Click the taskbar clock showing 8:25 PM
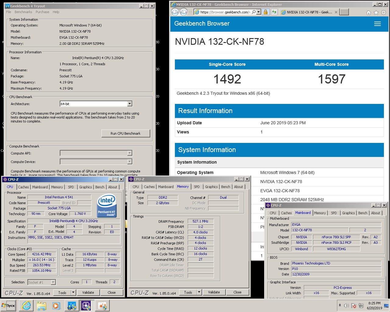Viewport: 390px width, 312px height. (374, 306)
